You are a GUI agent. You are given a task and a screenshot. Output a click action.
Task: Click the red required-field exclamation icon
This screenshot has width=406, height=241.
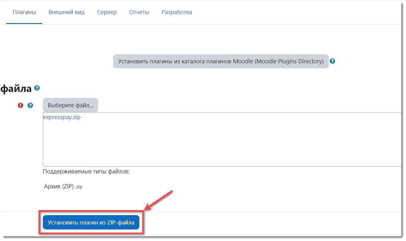(x=21, y=105)
